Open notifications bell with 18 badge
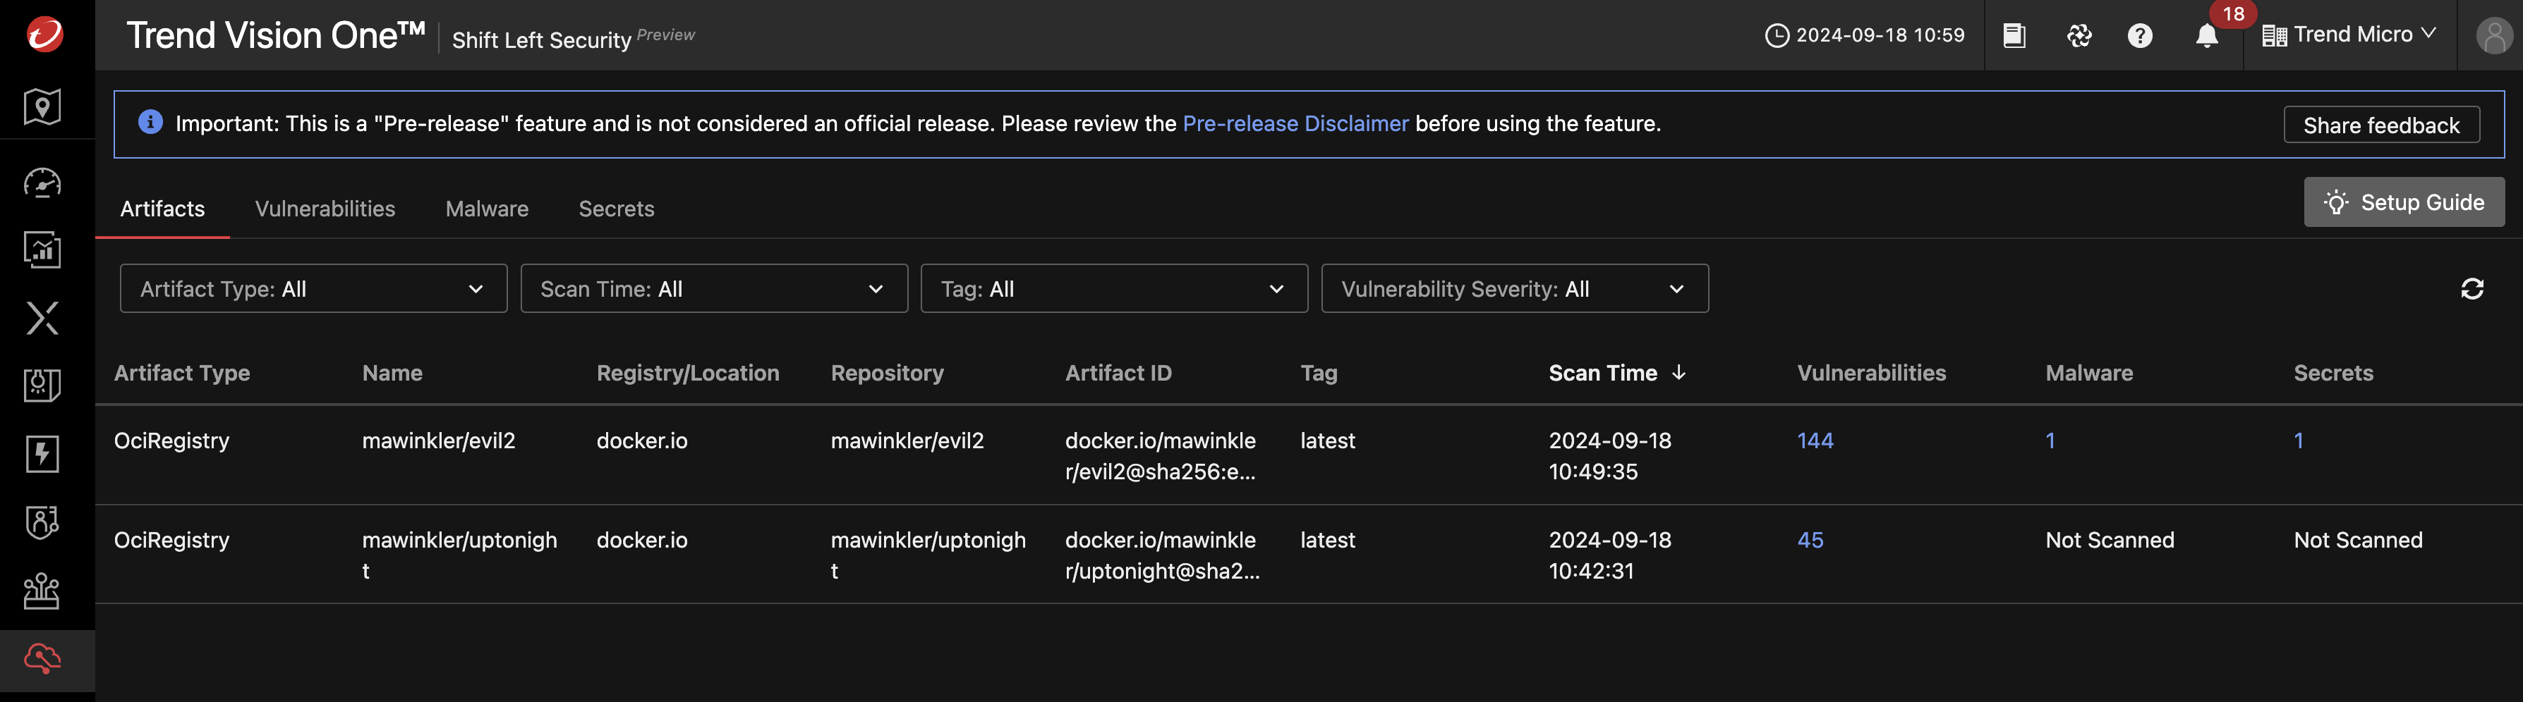Screen dimensions: 2523x702 pos(2207,35)
